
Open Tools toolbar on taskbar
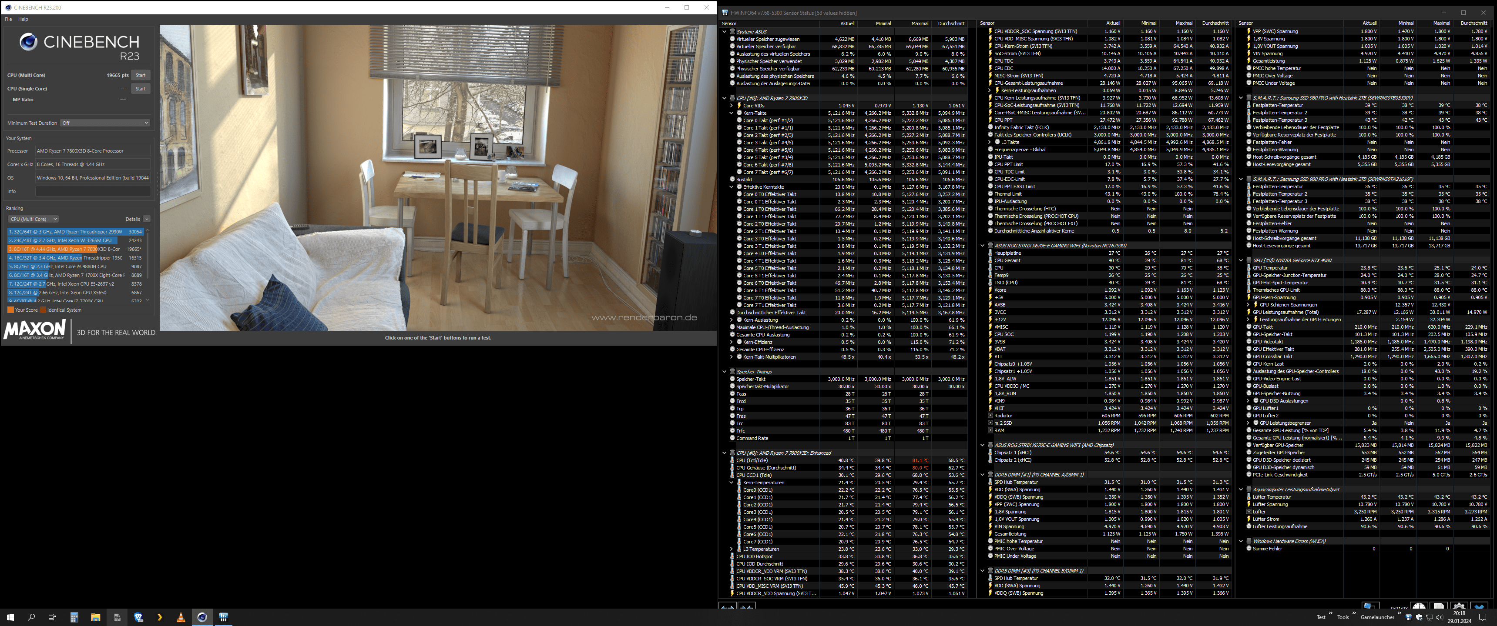1343,617
